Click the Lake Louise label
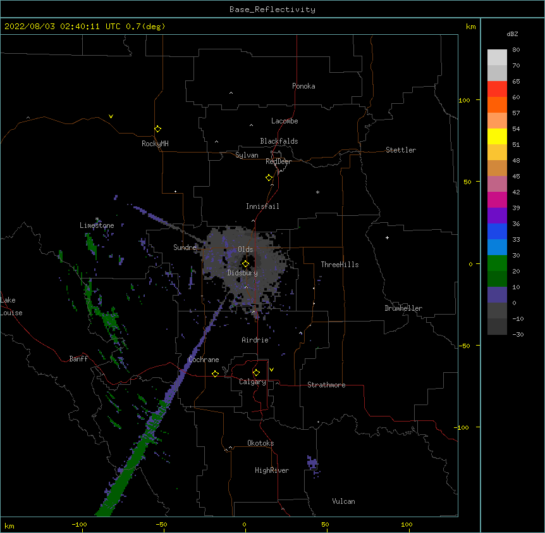Image resolution: width=545 pixels, height=533 pixels. coord(11,306)
